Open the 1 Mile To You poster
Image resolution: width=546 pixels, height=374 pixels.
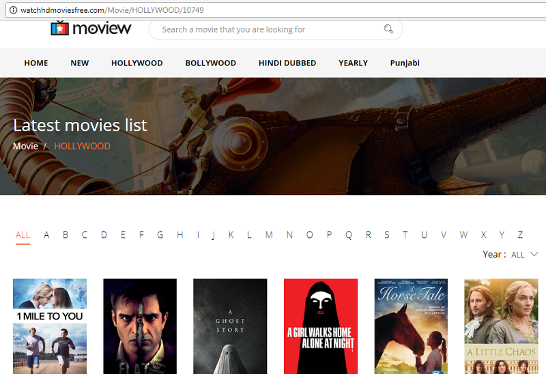(x=50, y=326)
